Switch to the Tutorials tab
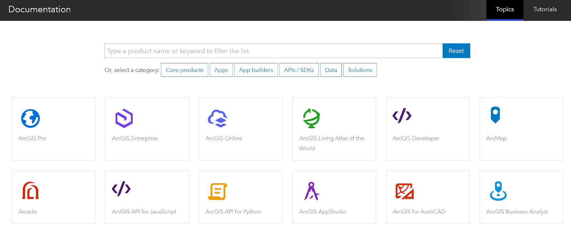The height and width of the screenshot is (232, 571). pos(545,10)
